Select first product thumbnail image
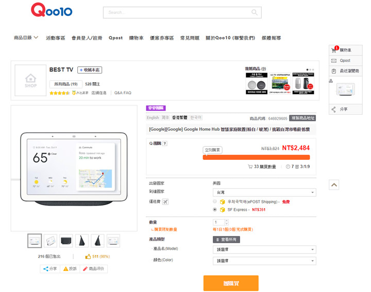 35,241
